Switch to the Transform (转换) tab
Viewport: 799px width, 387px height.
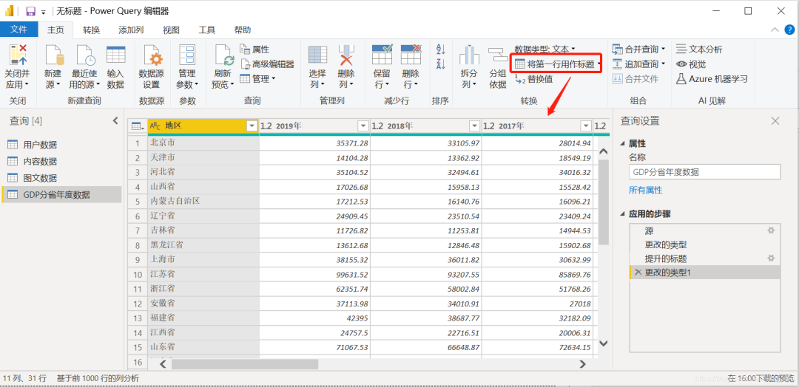pyautogui.click(x=92, y=30)
